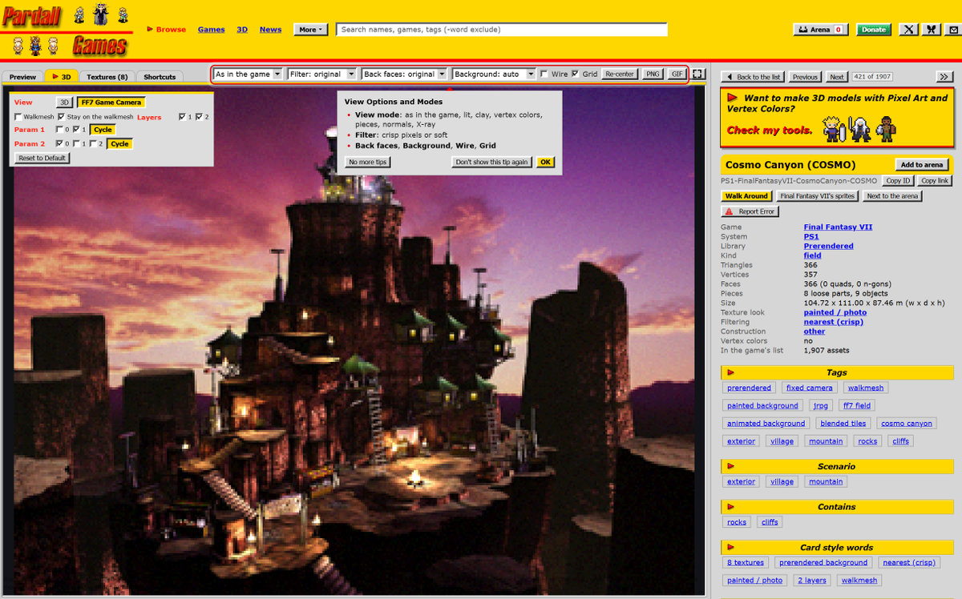This screenshot has width=962, height=599.
Task: Click Don't show this tip again
Action: (x=492, y=162)
